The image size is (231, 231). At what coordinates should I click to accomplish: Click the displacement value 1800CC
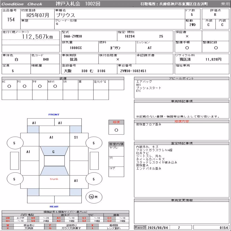(76, 48)
